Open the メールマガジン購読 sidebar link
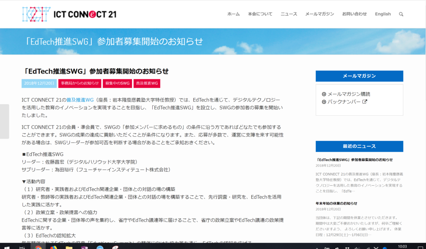This screenshot has height=249, width=426. pos(349,94)
